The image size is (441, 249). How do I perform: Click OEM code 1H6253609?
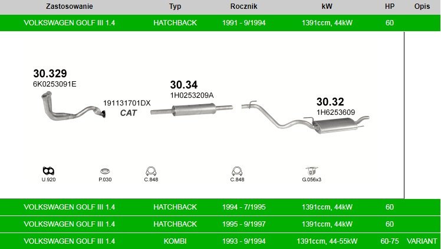(x=336, y=112)
